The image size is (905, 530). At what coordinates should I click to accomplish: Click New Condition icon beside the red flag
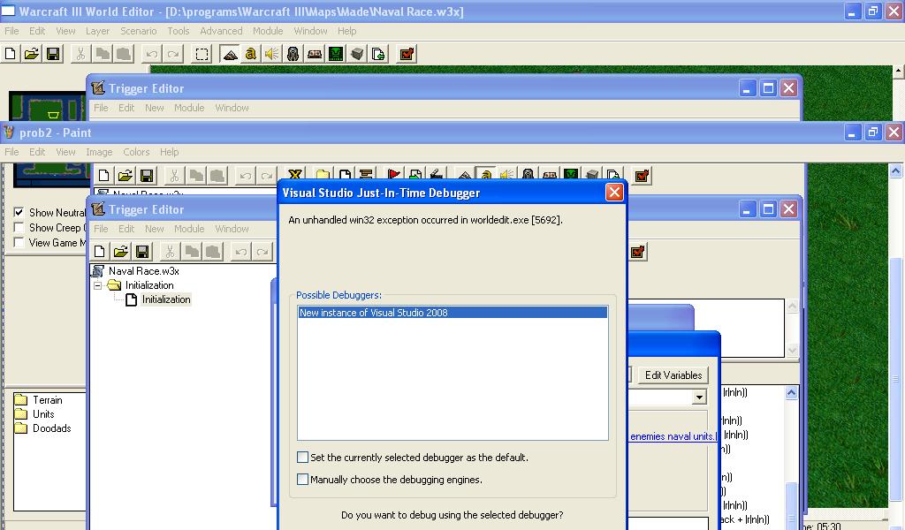[415, 175]
